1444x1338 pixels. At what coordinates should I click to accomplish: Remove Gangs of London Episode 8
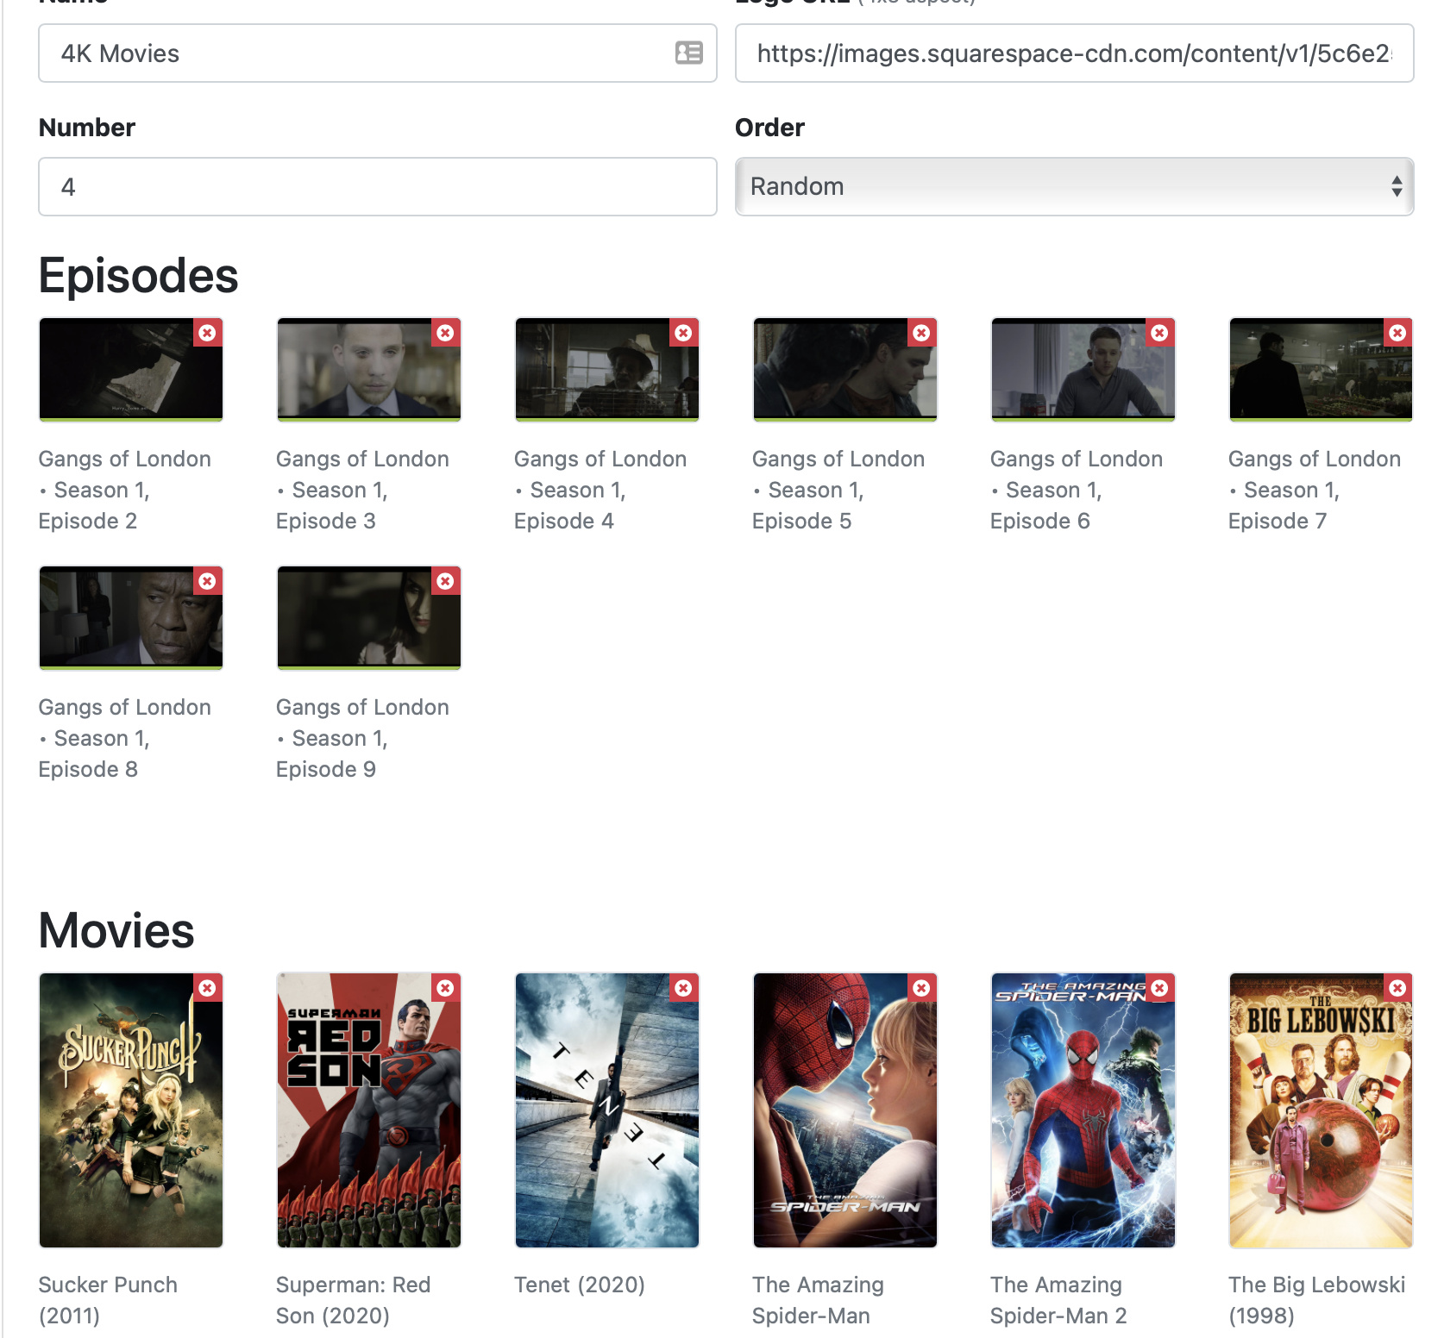(x=207, y=581)
